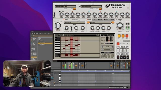Click the yellow Copy button
This screenshot has width=161, height=90.
pos(119,36)
